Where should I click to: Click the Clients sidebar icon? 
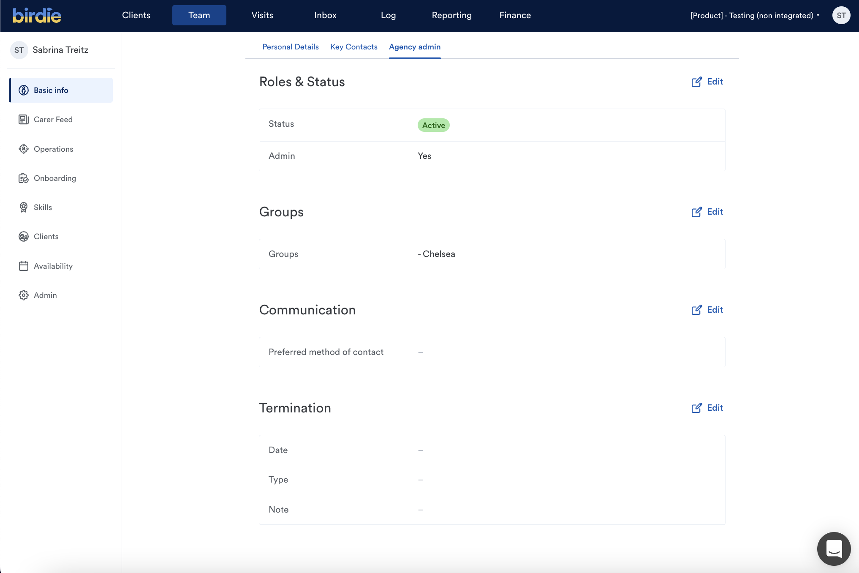click(x=24, y=237)
